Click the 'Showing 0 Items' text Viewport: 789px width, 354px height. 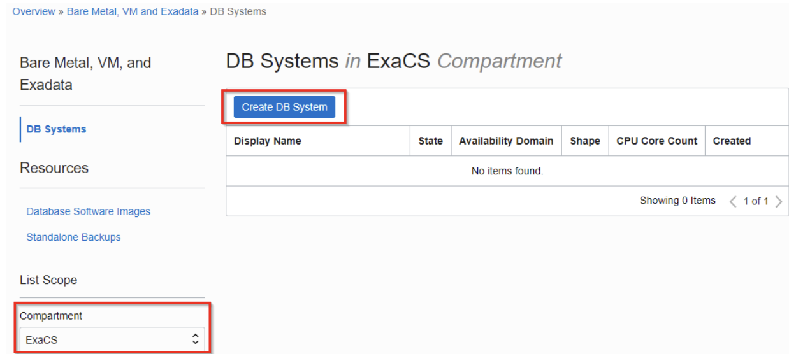point(677,201)
